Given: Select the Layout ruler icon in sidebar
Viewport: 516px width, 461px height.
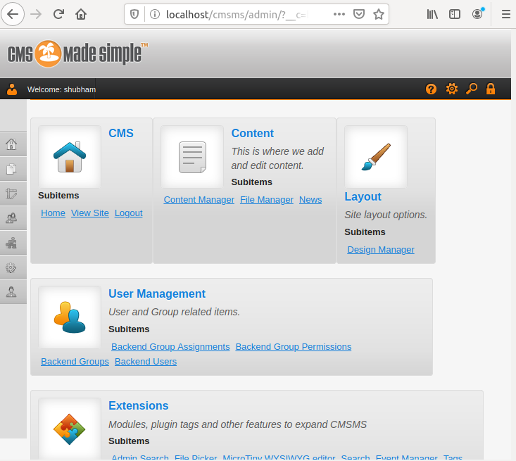Looking at the screenshot, I should tap(11, 194).
